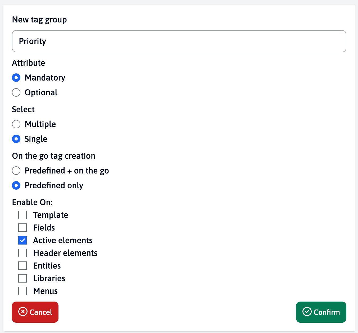The width and height of the screenshot is (358, 333).
Task: Select Multiple under Select
Action: 16,124
